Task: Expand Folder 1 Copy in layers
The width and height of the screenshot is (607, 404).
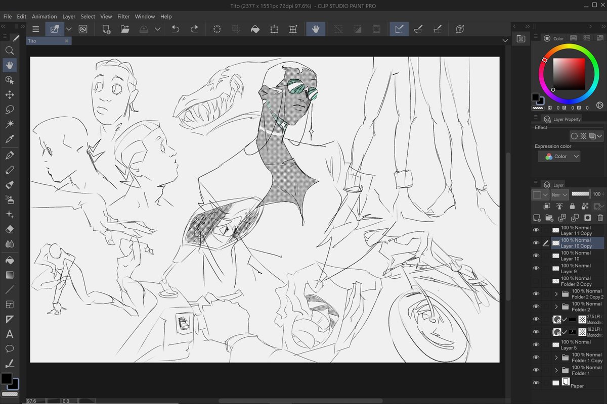Action: pos(556,358)
